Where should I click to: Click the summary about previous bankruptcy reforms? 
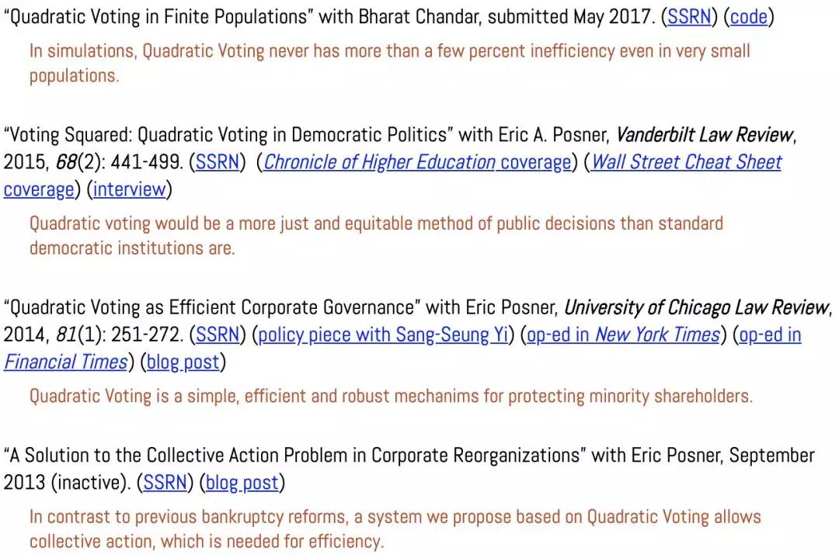pos(395,529)
